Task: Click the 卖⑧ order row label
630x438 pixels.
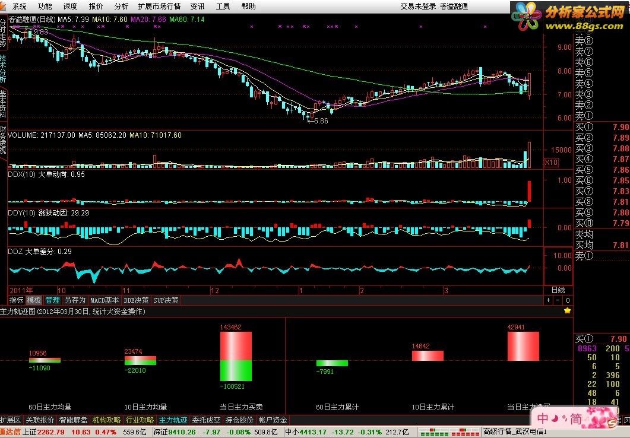Action: (584, 40)
